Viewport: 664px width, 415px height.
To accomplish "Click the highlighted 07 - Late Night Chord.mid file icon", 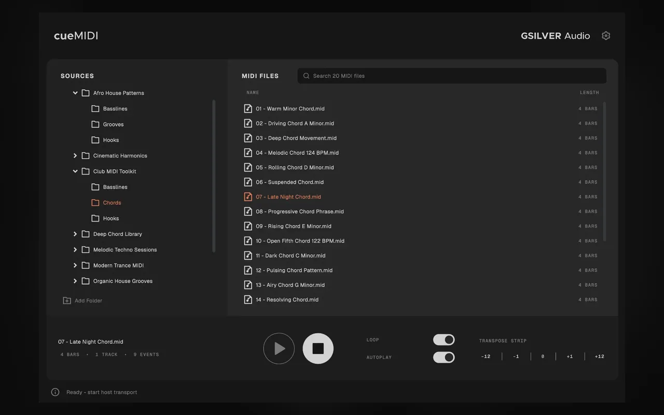I will click(x=248, y=197).
